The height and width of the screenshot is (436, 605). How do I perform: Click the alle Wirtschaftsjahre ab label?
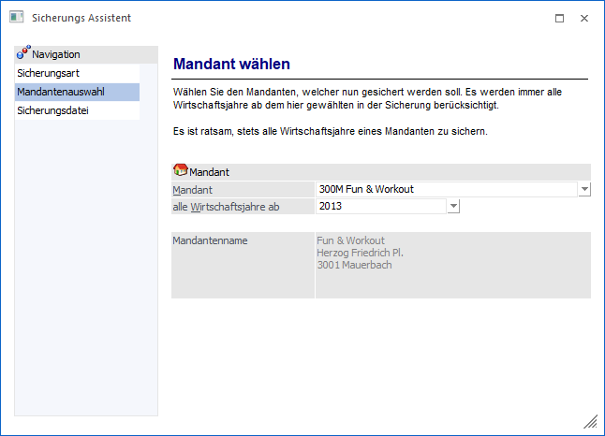point(226,206)
